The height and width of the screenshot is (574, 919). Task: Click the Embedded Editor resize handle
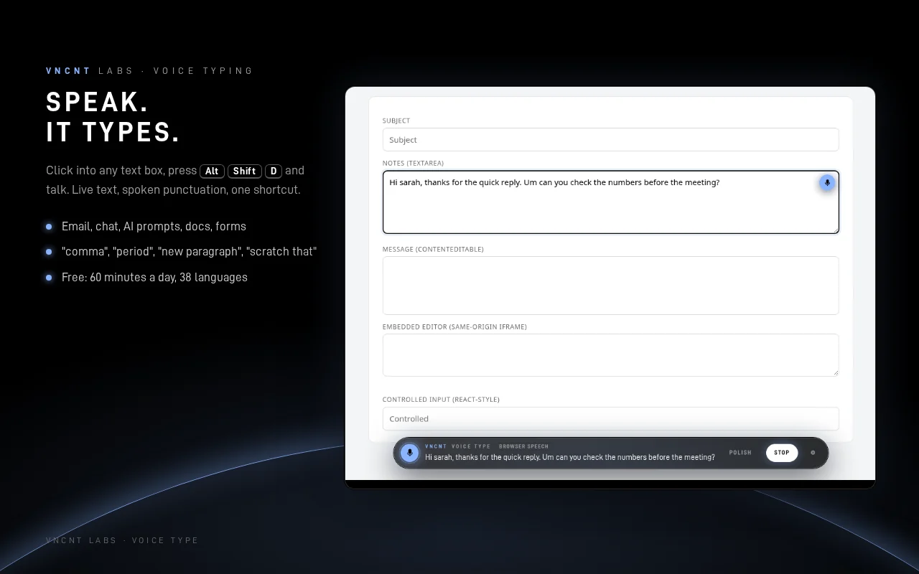pos(835,372)
